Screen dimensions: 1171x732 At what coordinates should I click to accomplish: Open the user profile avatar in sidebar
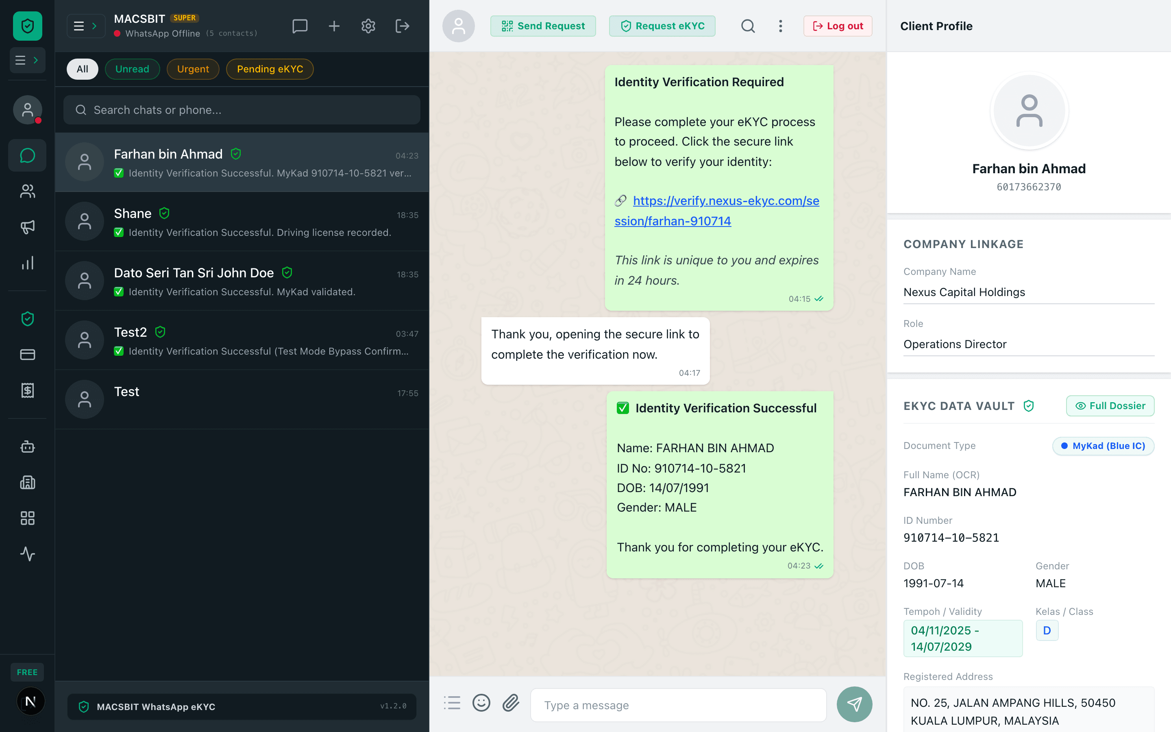[x=28, y=110]
